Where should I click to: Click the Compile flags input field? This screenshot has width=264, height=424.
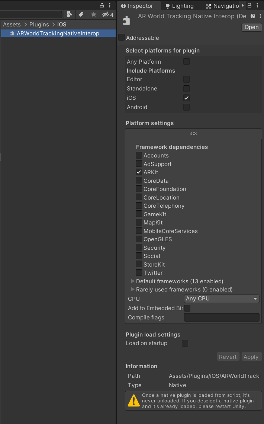[221, 317]
